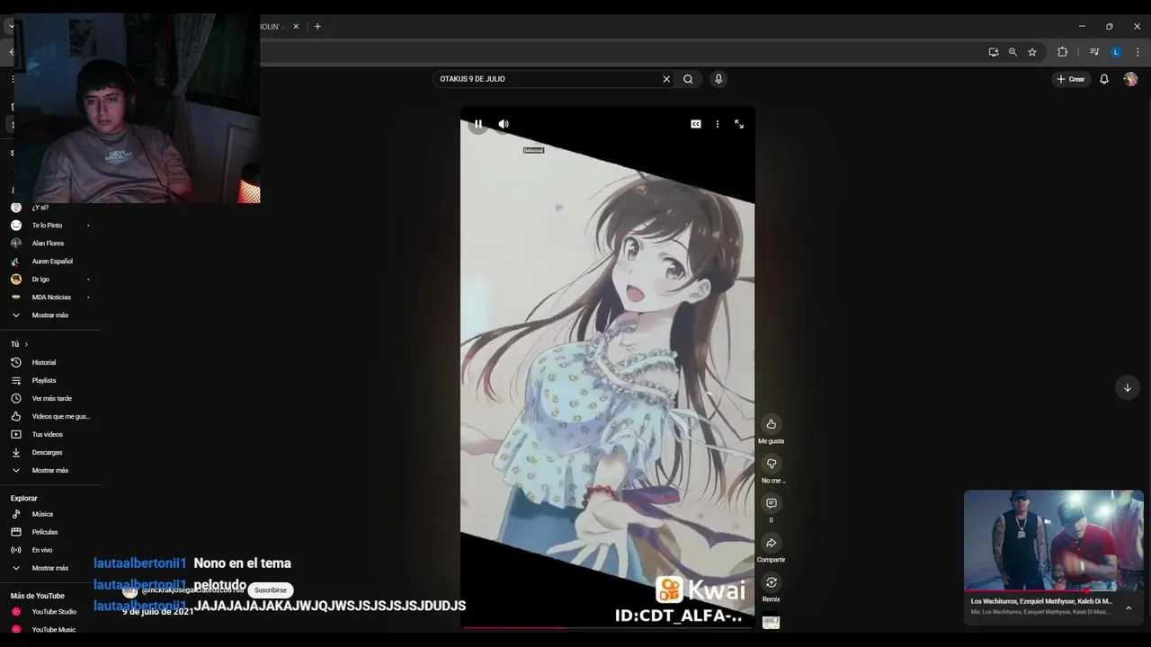1151x647 pixels.
Task: Close the current browser tab
Action: click(296, 27)
